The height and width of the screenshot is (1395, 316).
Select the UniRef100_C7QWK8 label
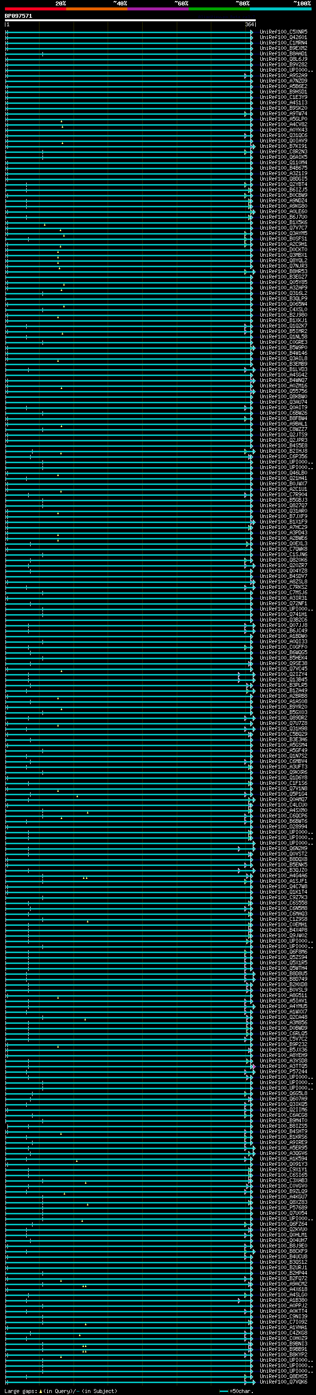[x=283, y=549]
